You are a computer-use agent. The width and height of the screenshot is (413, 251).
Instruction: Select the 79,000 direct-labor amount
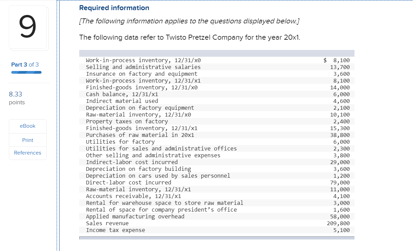[340, 182]
